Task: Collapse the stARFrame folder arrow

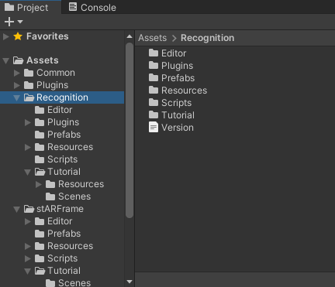Action: [17, 209]
